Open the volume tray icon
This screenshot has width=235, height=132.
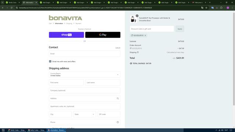pos(222,130)
